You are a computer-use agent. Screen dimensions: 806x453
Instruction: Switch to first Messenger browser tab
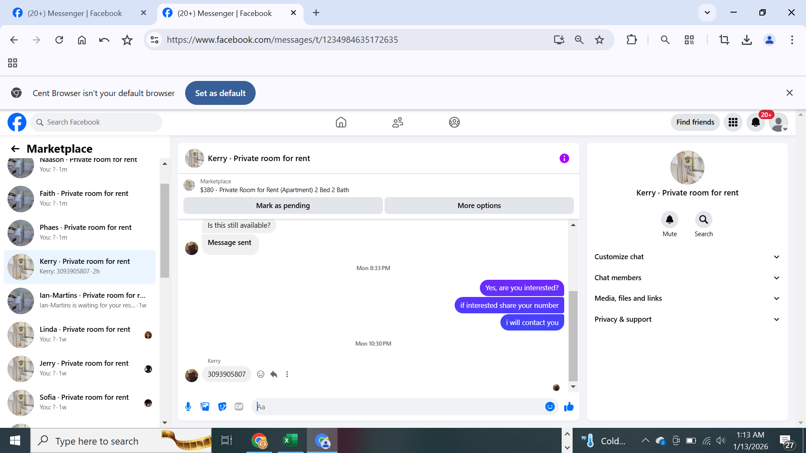(76, 13)
